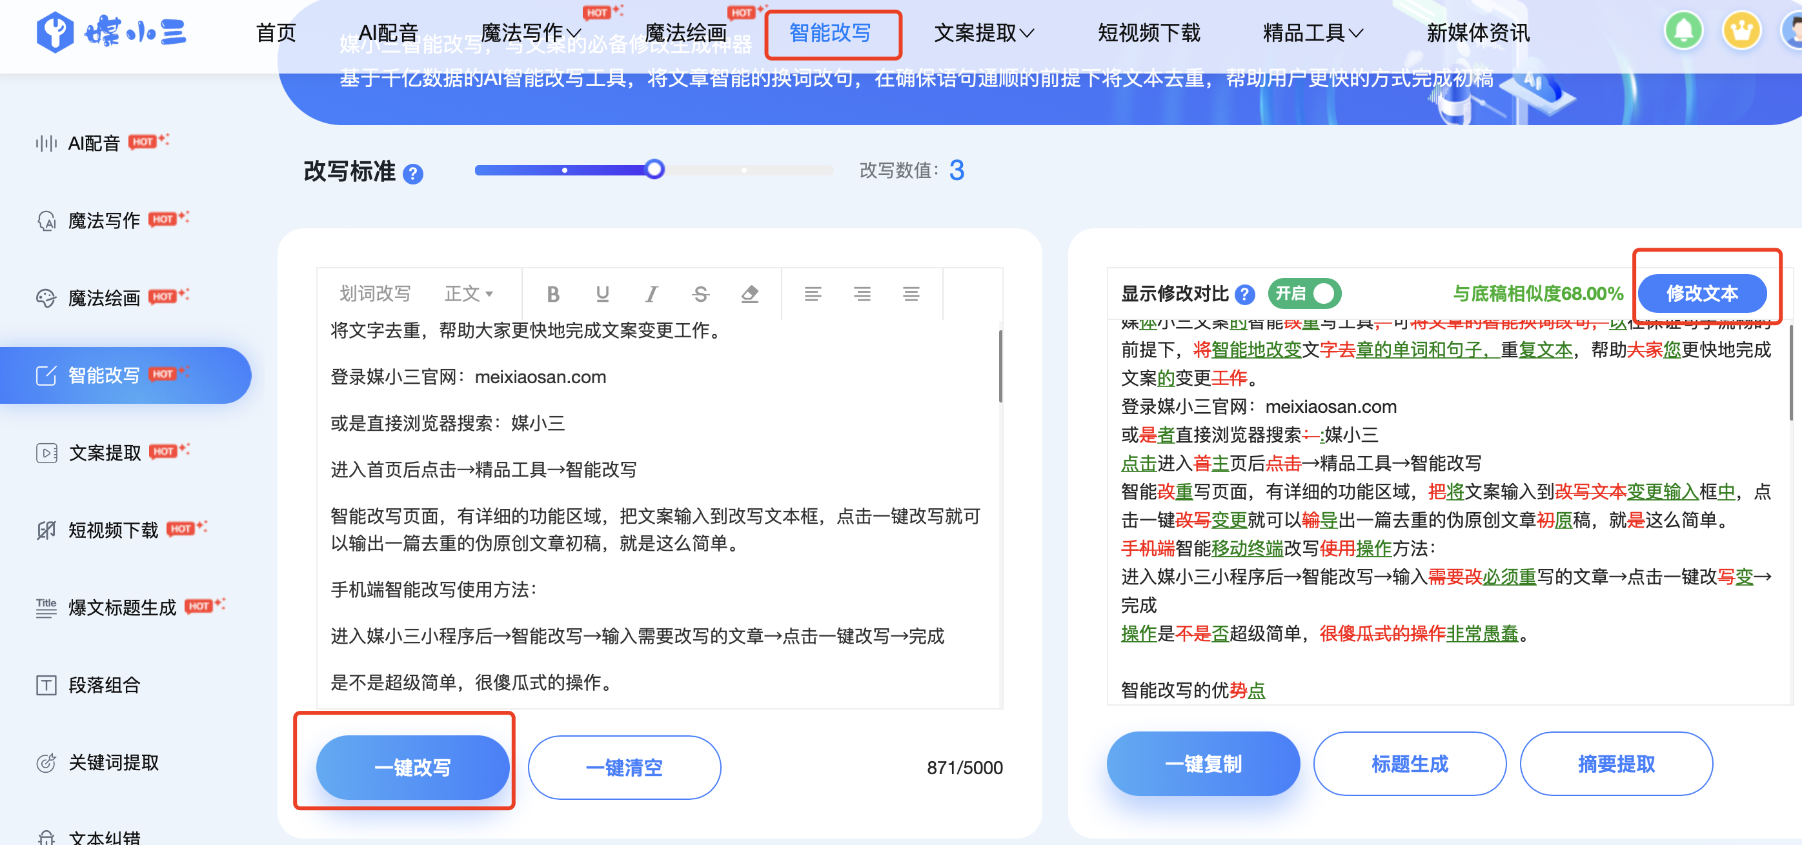
Task: Click the 媒小三 logo icon
Action: click(55, 32)
